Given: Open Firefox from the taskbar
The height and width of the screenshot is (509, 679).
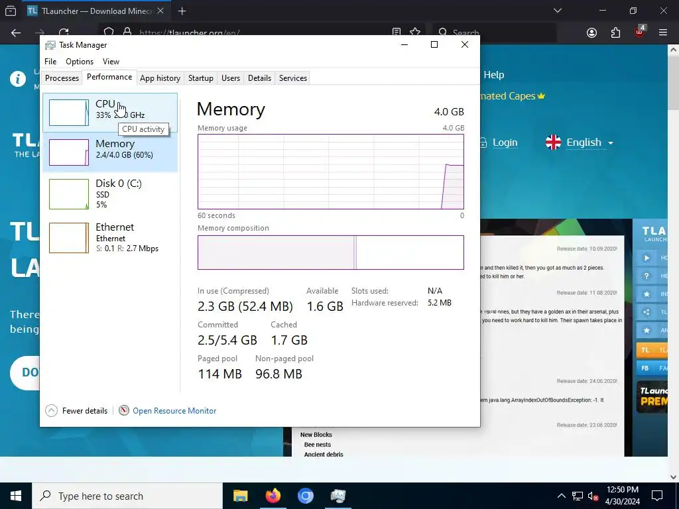Looking at the screenshot, I should [x=273, y=496].
